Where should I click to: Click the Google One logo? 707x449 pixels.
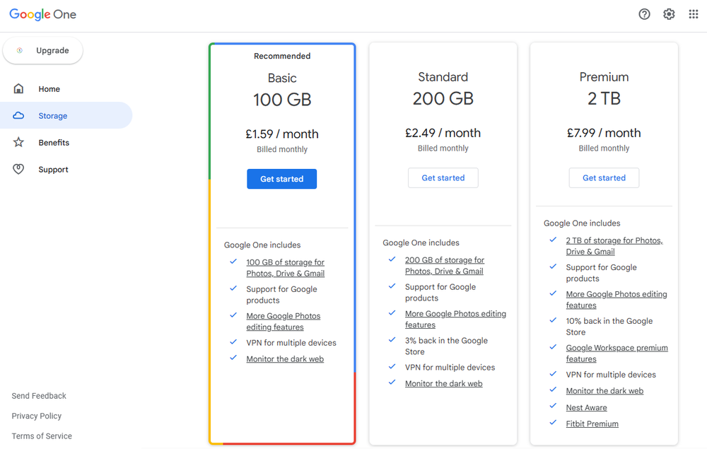[x=42, y=14]
